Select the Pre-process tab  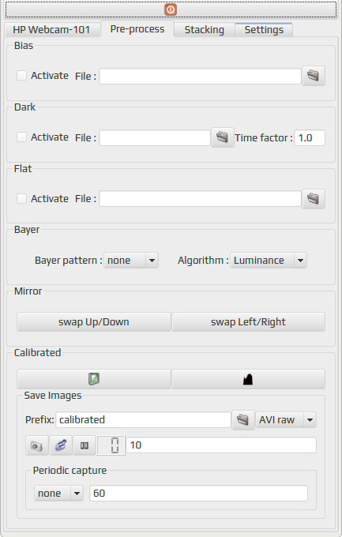click(x=137, y=29)
